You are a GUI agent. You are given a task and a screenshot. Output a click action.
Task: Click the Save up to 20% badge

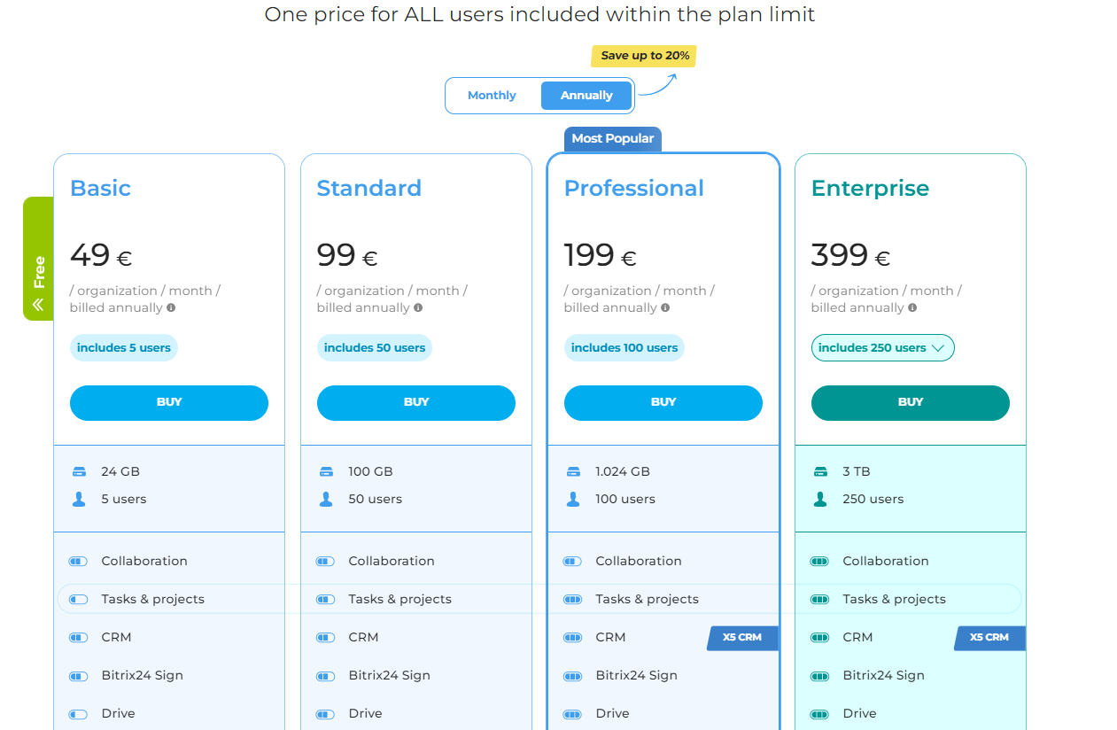(645, 56)
